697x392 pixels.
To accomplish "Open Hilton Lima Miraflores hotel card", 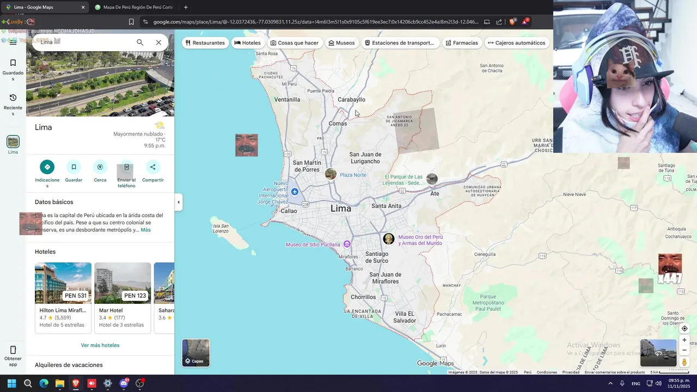I will coord(63,298).
